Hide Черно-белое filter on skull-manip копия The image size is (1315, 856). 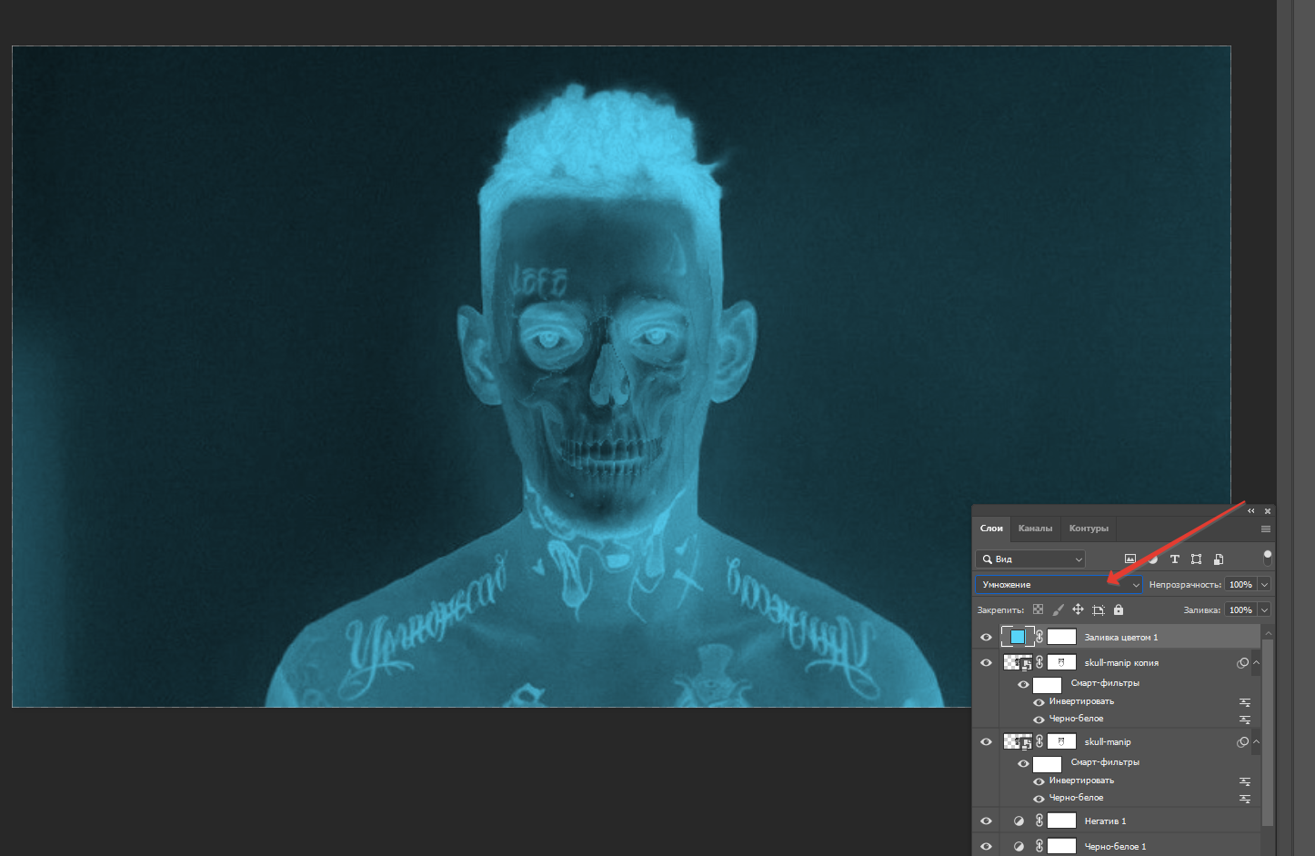tap(1039, 720)
